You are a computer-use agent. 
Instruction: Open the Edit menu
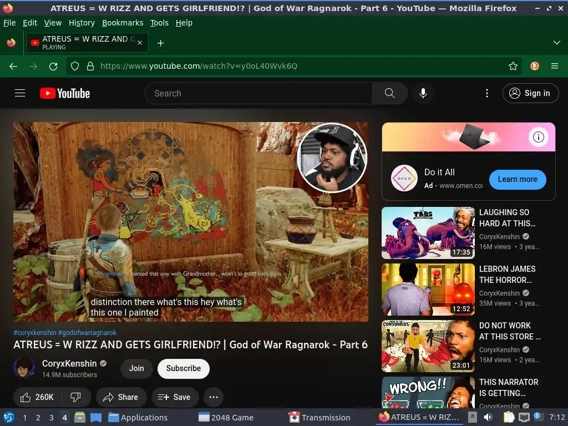click(x=30, y=23)
